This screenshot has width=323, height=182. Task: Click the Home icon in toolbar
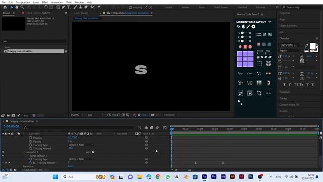[5, 7]
